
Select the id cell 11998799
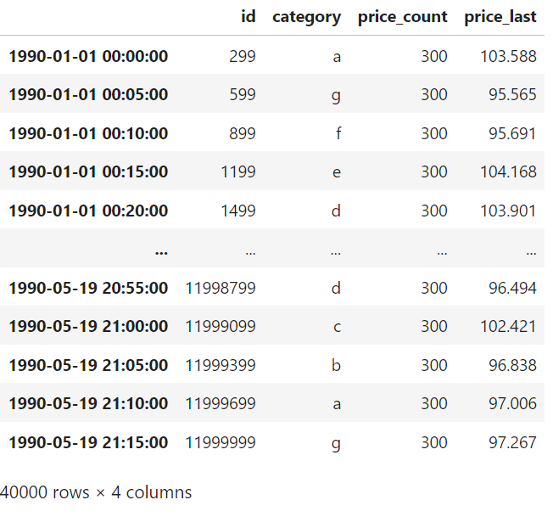(x=221, y=288)
